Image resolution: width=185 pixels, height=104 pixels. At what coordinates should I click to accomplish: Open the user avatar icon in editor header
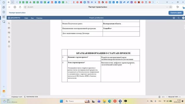[183, 18]
